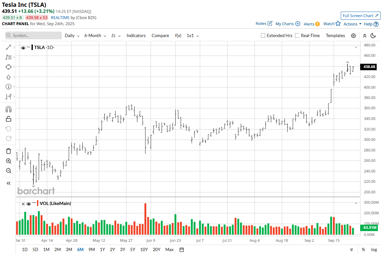Image resolution: width=389 pixels, height=263 pixels.
Task: Remove the VOL indicator pane
Action: point(23,204)
